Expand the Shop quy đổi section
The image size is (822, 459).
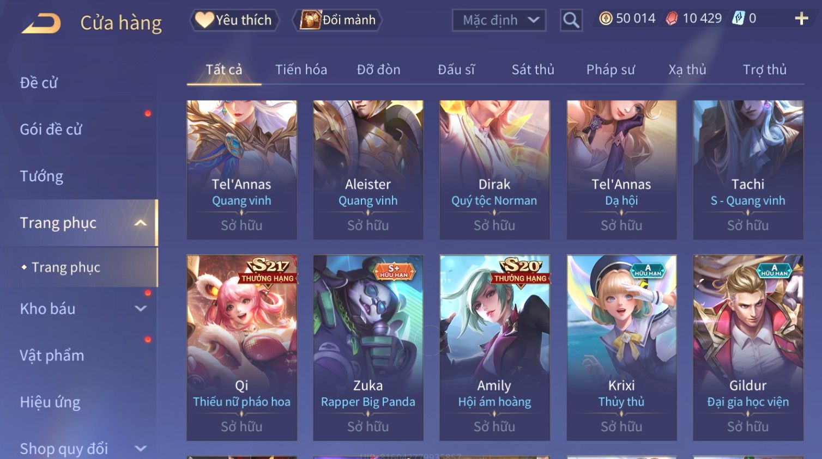141,449
